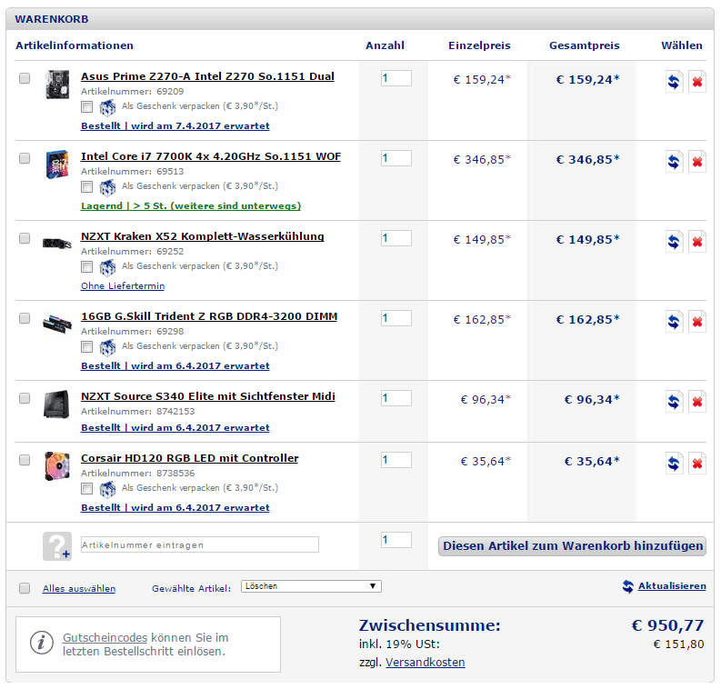Select the Asus Prime Z270-A row checkbox
The width and height of the screenshot is (721, 689).
point(25,78)
